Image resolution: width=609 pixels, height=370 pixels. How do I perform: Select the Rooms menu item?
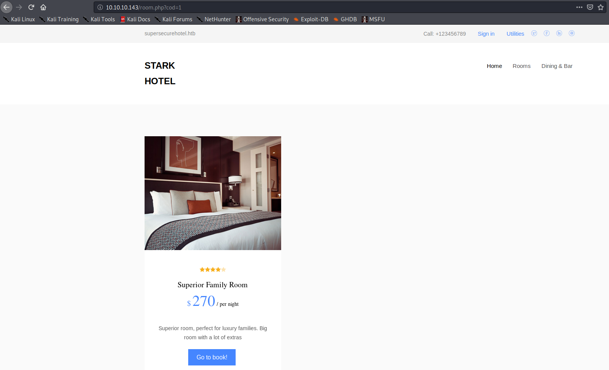point(521,66)
